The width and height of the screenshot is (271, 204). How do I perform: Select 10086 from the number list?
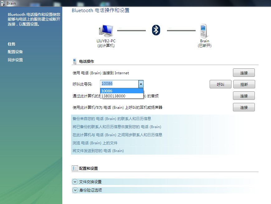[x=122, y=91]
